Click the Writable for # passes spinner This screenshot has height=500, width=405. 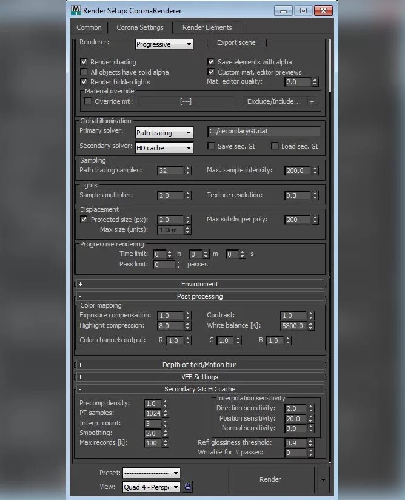[310, 453]
